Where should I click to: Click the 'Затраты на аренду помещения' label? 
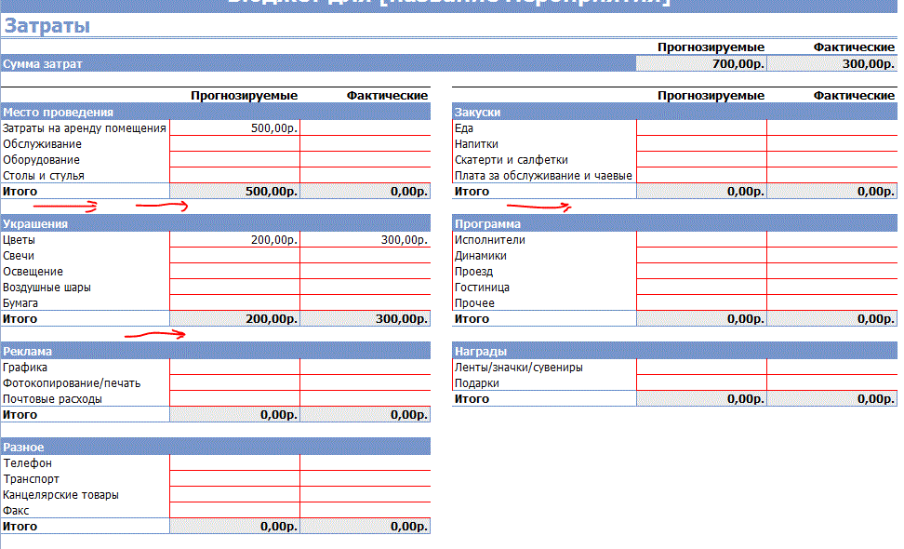click(85, 128)
